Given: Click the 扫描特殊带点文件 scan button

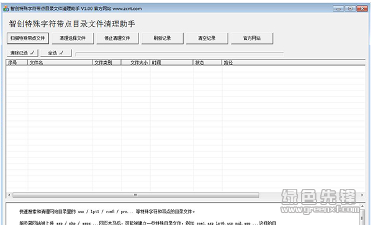Looking at the screenshot, I should click(x=28, y=38).
